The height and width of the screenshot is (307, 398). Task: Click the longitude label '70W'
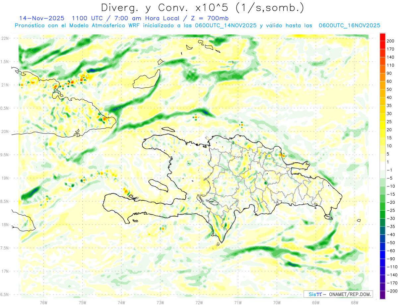[x=277, y=303]
